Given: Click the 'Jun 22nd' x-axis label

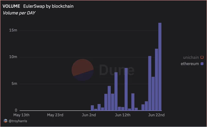Looking at the screenshot, I should [156, 115].
